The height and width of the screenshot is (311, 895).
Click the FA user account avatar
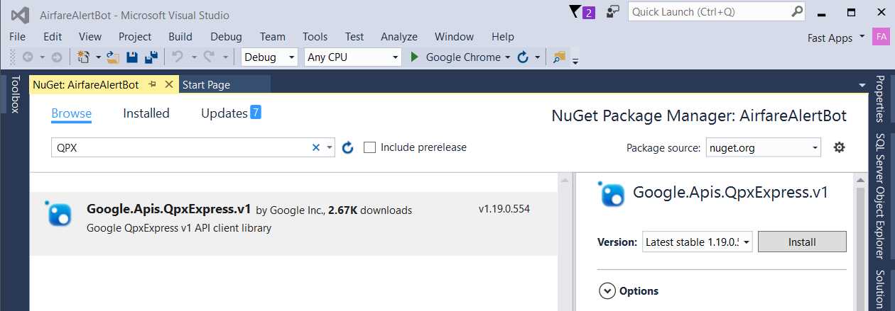pyautogui.click(x=881, y=37)
